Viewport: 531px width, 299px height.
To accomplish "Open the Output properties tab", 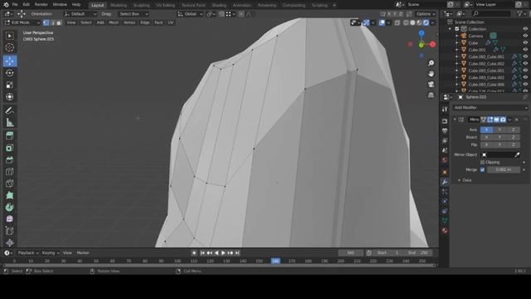I will (445, 131).
